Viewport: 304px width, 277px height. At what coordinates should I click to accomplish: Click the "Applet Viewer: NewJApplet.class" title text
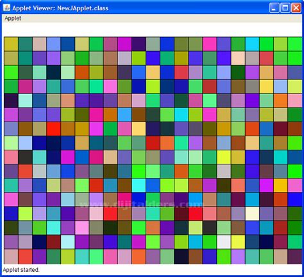60,8
